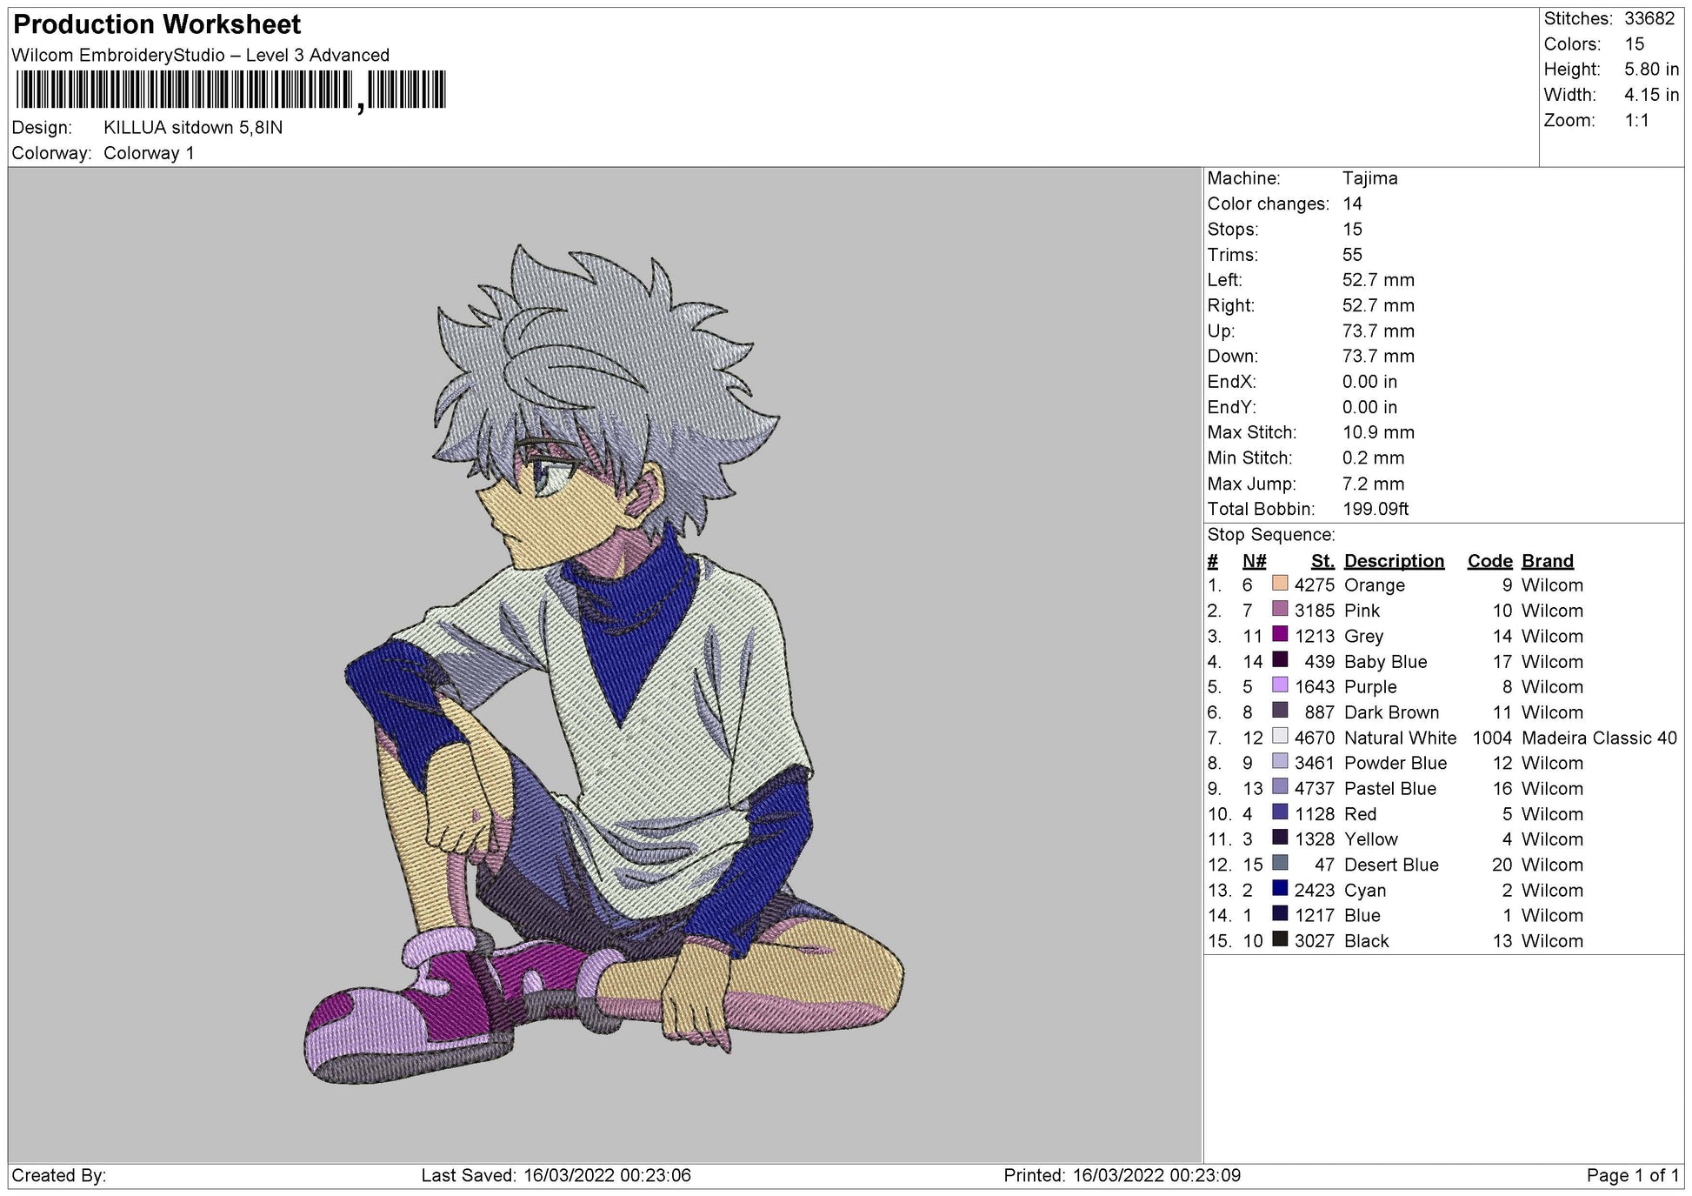Click the Stitches value 33682

[1649, 19]
